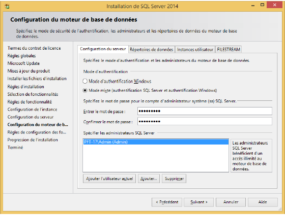The width and height of the screenshot is (285, 215).
Task: Click the Terminé step
Action: click(x=15, y=148)
